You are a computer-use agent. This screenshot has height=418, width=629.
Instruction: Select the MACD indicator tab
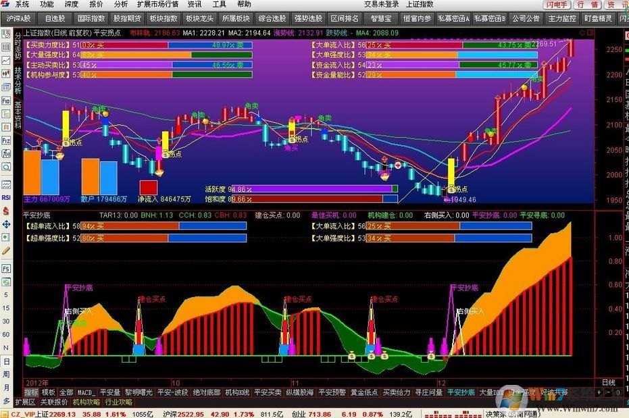click(85, 392)
